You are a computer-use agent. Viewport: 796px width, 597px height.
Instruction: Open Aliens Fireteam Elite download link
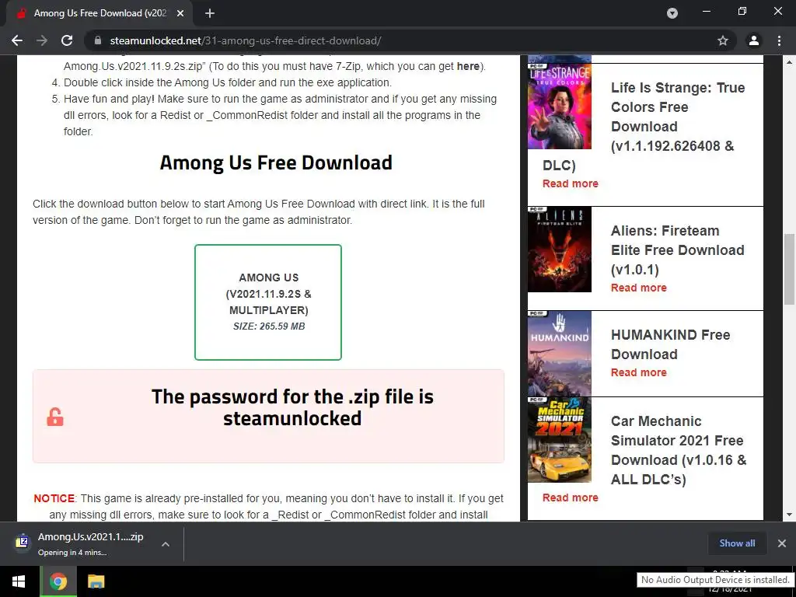677,250
